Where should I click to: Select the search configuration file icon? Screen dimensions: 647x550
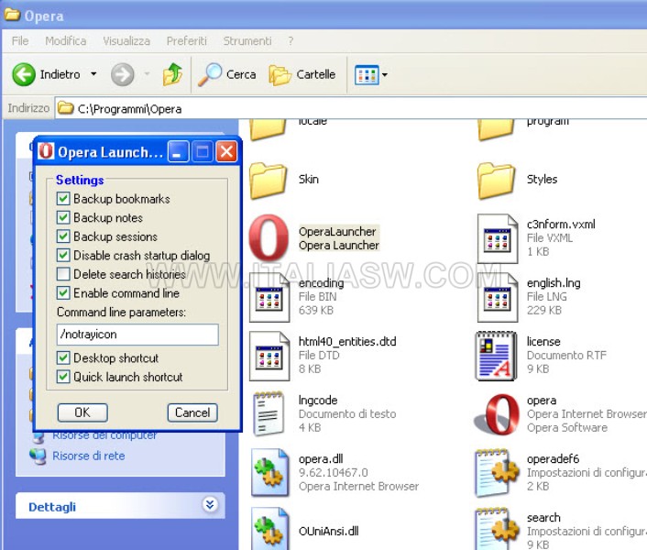tap(497, 529)
